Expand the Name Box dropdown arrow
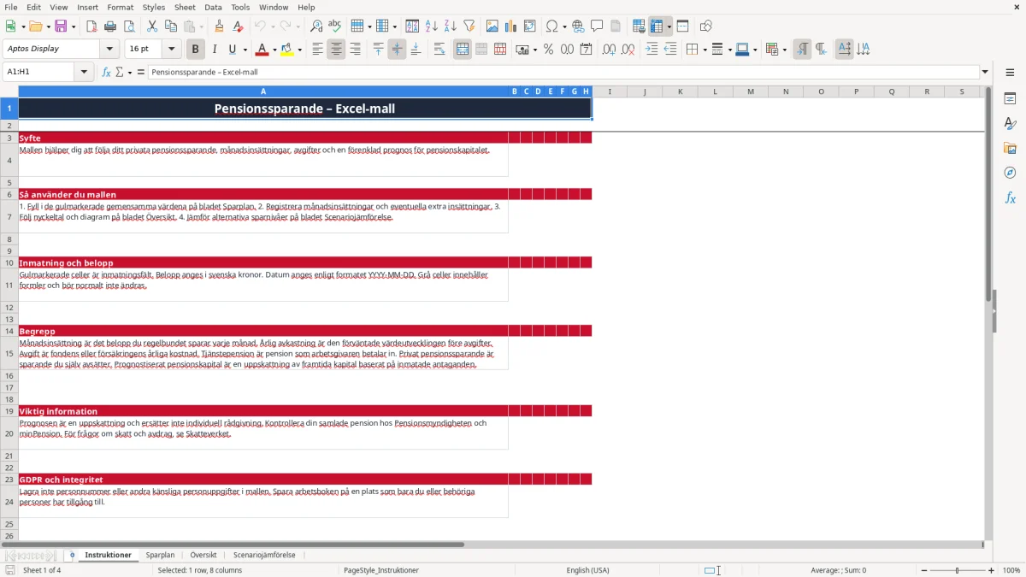Viewport: 1026px width, 577px height. tap(85, 72)
